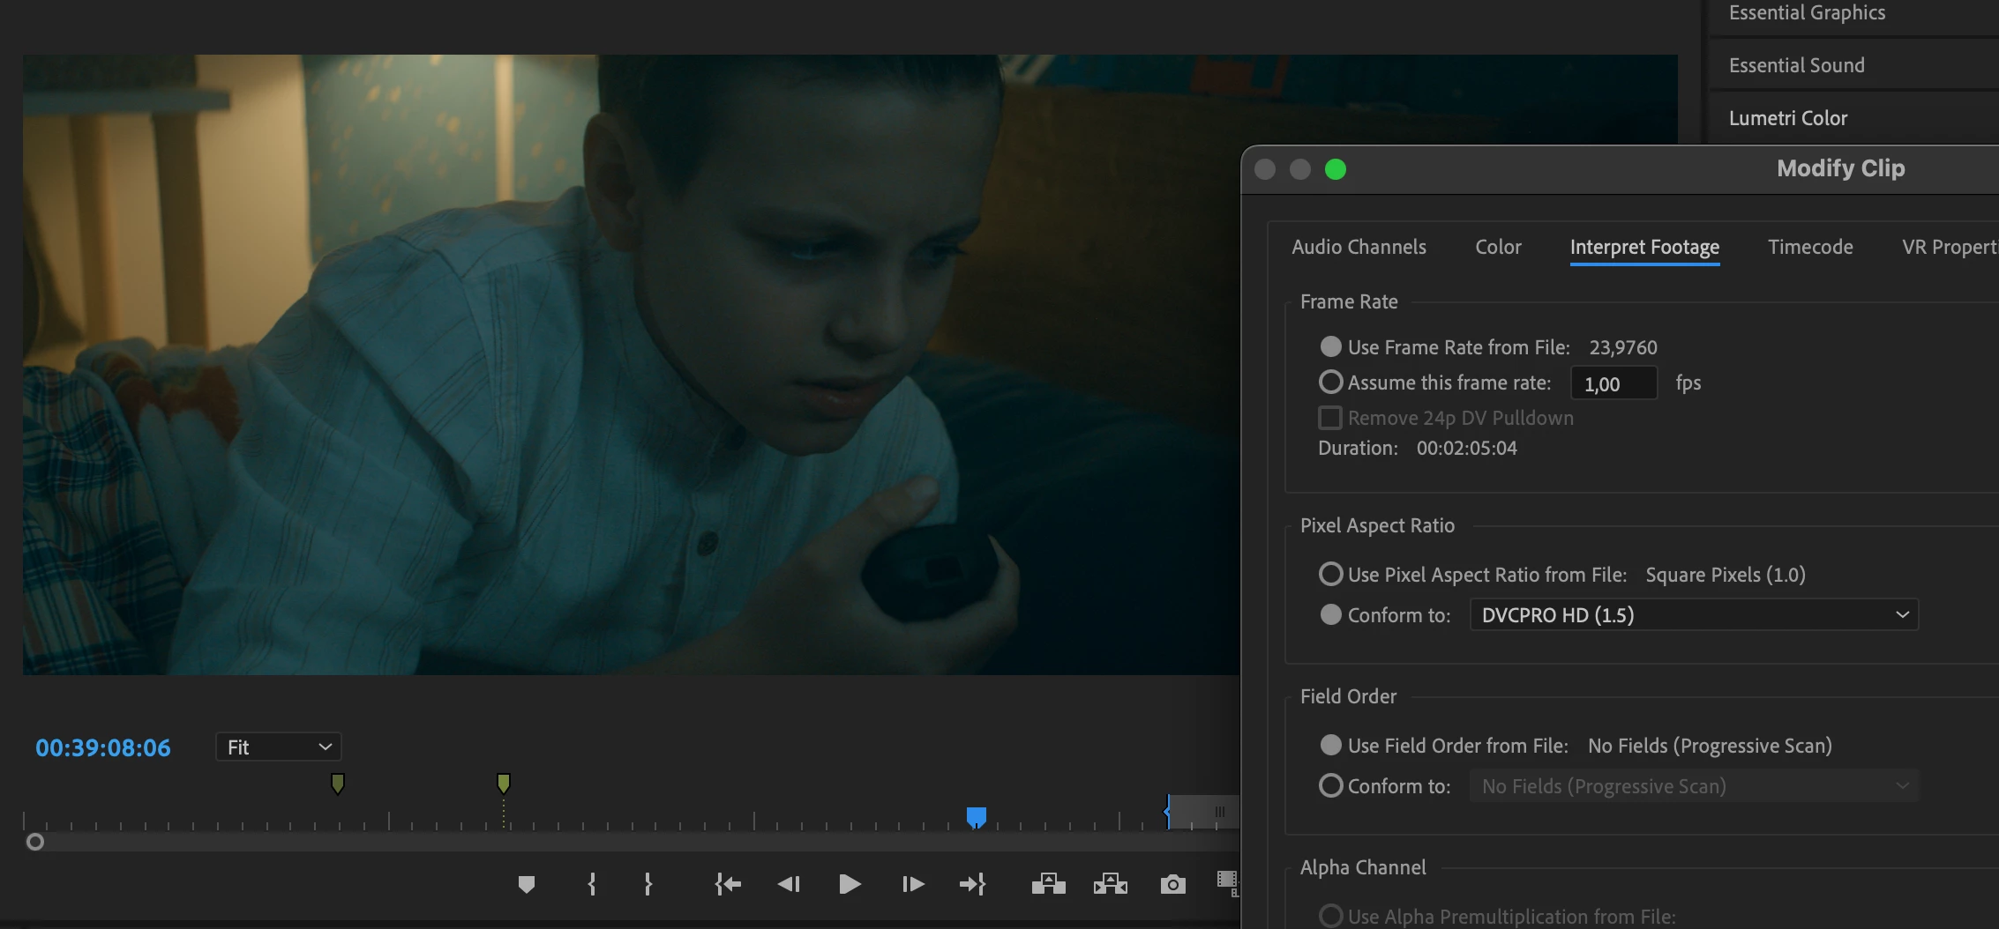Select Use Alpha Premultiplication from File
The image size is (1999, 929).
1331,917
